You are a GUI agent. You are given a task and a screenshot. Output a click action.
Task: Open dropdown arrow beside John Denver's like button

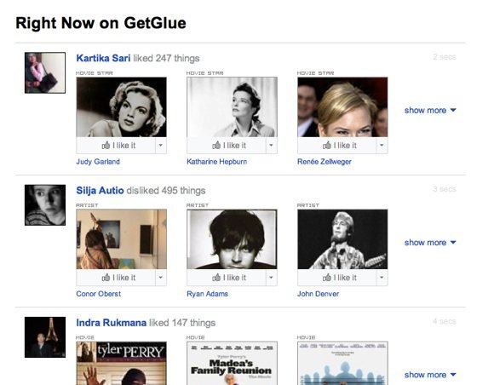click(x=382, y=278)
